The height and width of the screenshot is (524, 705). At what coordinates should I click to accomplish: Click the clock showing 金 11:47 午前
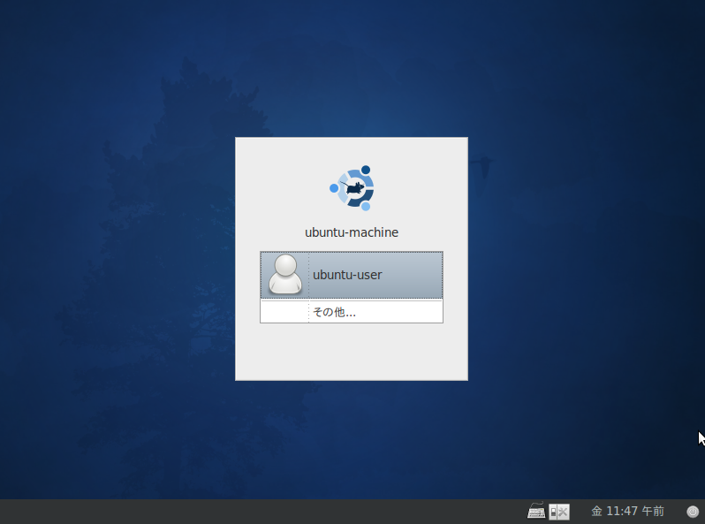[x=627, y=511]
